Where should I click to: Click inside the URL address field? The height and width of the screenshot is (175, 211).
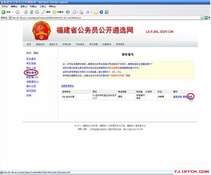pos(105,18)
